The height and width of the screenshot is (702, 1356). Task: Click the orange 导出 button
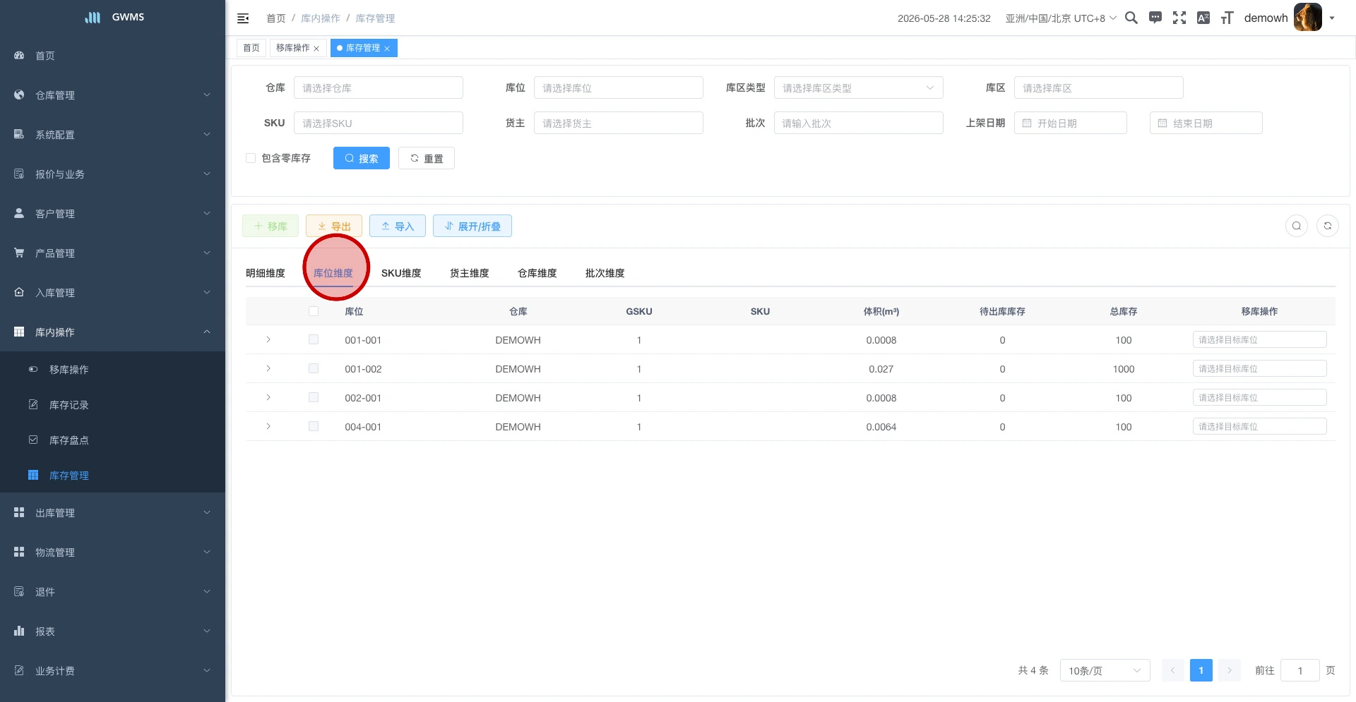pyautogui.click(x=334, y=226)
